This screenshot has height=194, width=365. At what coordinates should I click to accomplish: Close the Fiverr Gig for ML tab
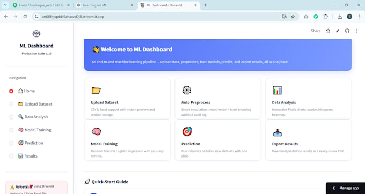point(132,5)
